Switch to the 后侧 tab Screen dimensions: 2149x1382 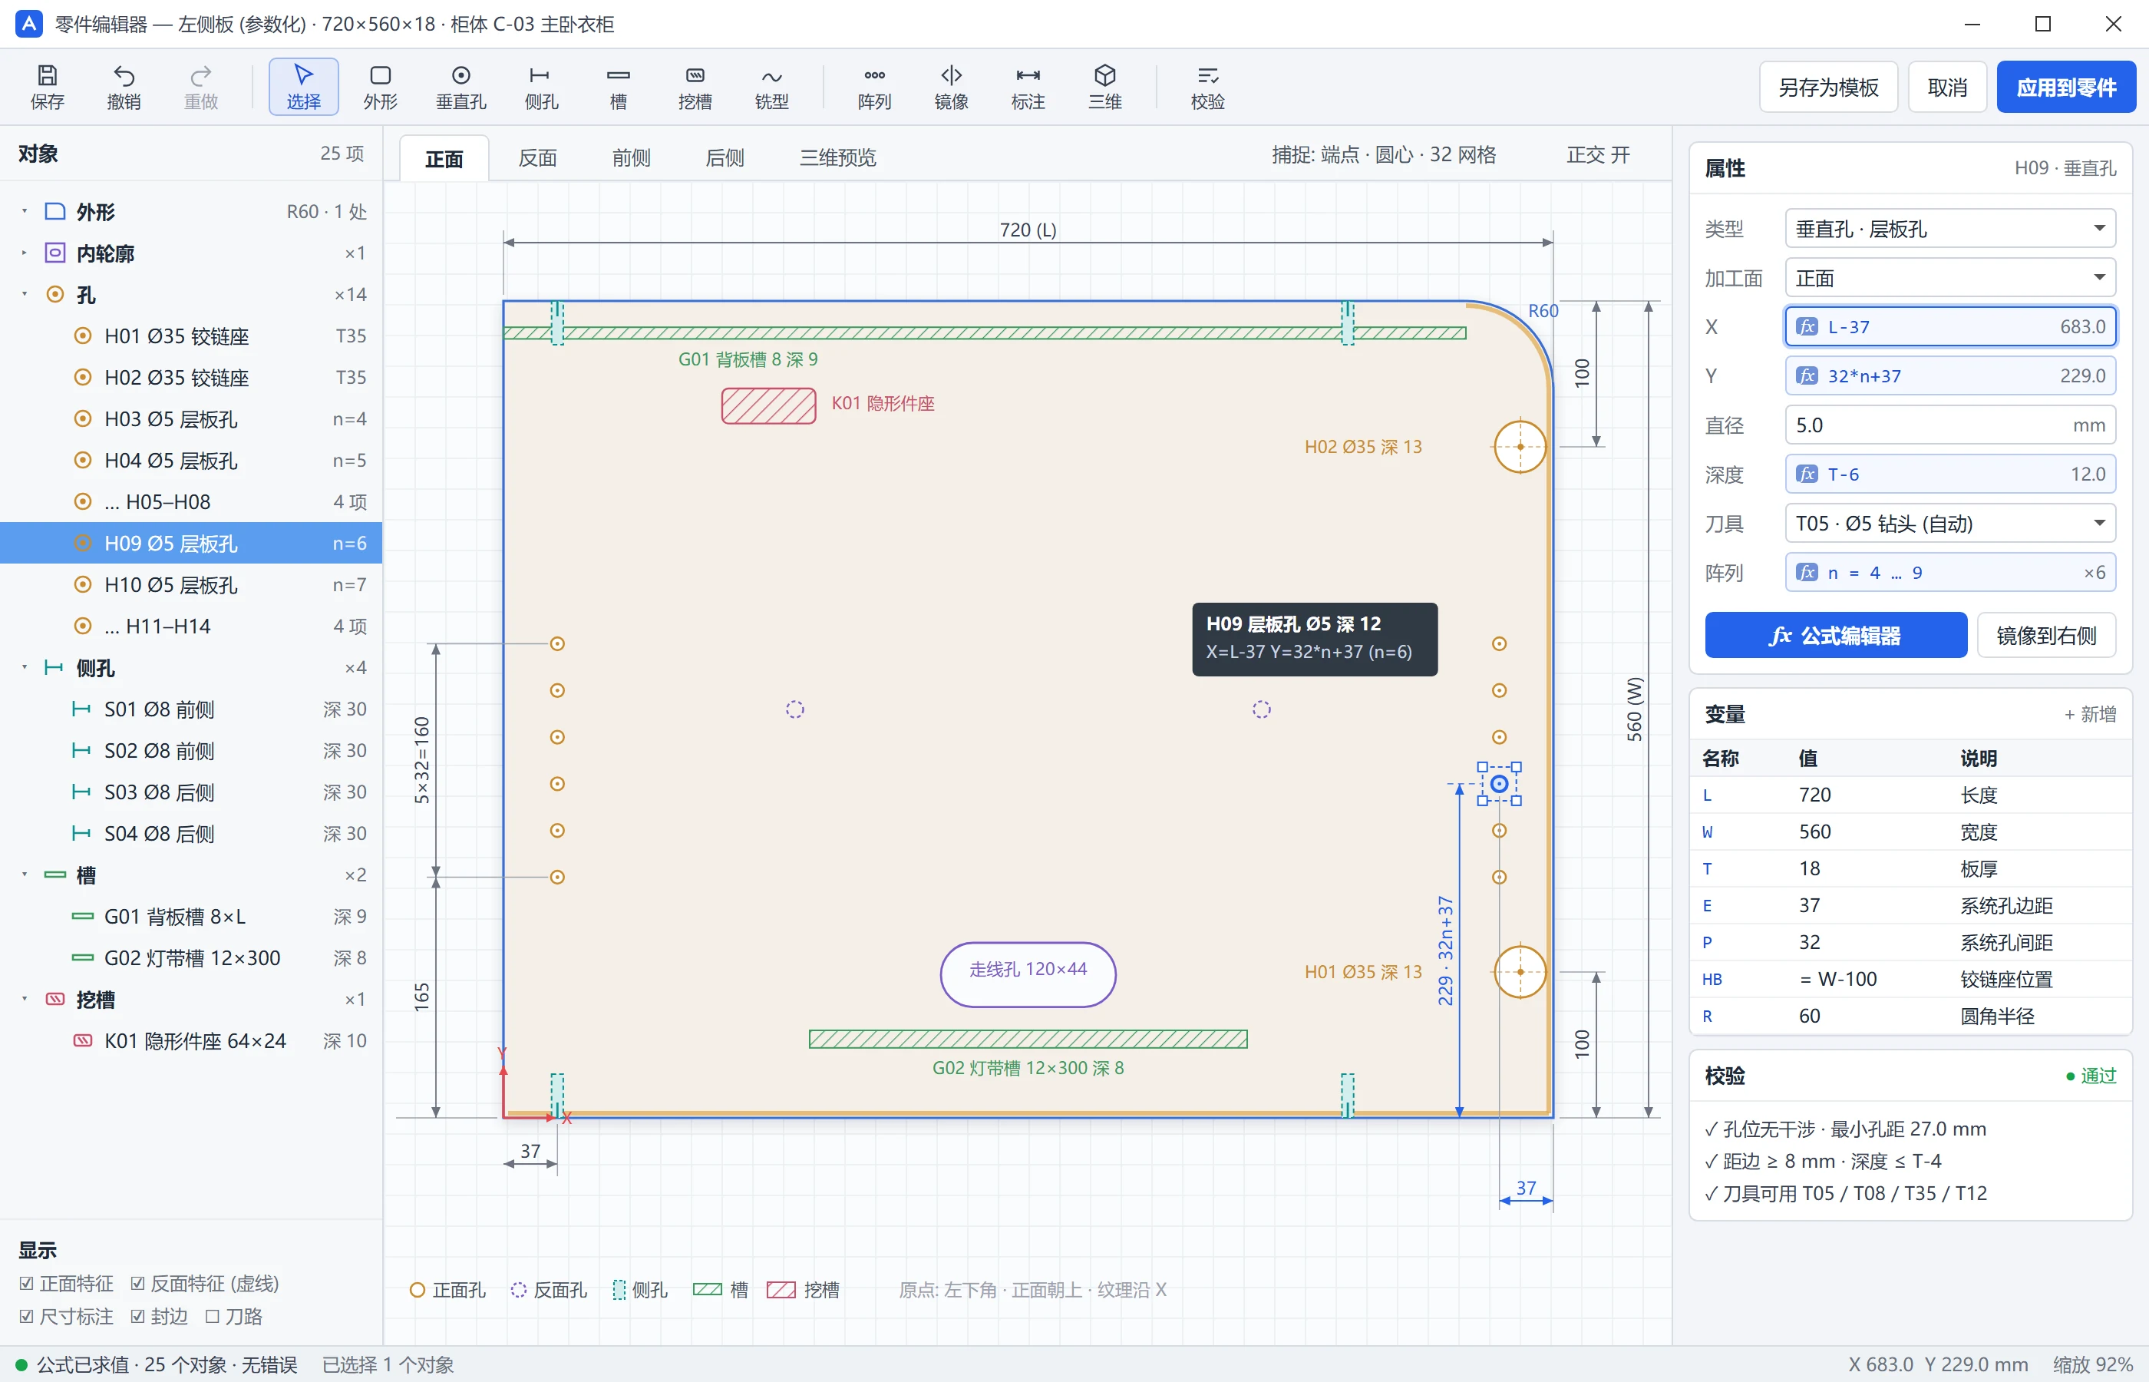[725, 158]
